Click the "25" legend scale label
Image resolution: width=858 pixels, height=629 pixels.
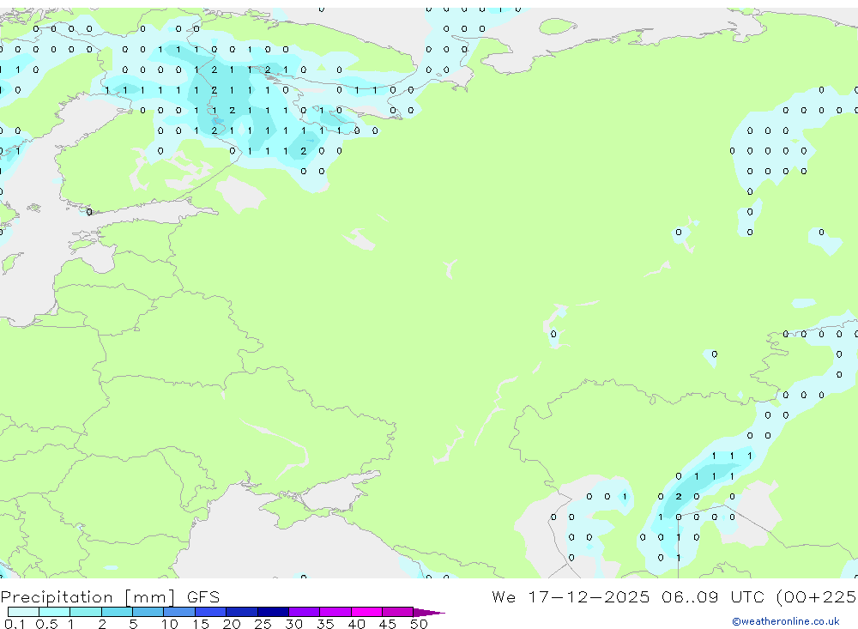[263, 624]
